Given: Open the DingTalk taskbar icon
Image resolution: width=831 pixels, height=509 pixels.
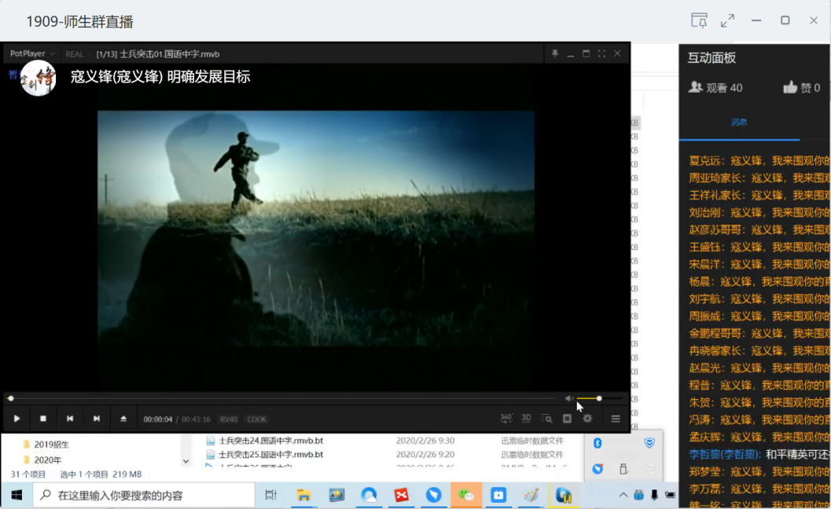Looking at the screenshot, I should (x=433, y=495).
